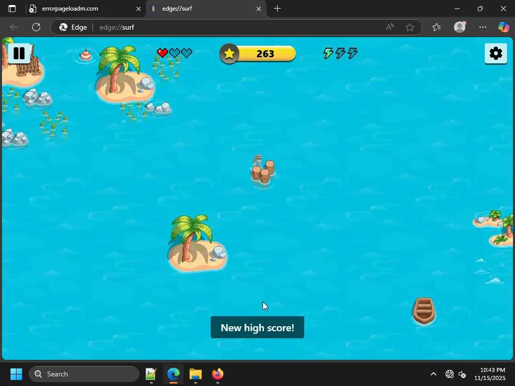Click the last lightning bolt boost icon
Viewport: 515px width, 386px height.
point(353,53)
